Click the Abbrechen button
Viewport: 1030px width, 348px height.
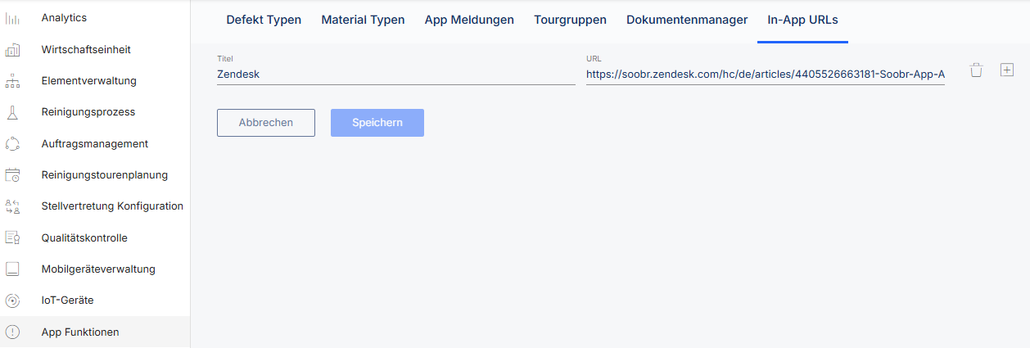(x=266, y=123)
